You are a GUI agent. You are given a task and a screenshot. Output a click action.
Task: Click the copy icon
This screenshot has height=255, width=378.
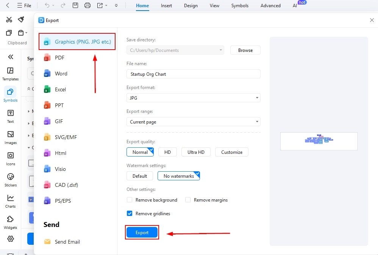(x=9, y=33)
